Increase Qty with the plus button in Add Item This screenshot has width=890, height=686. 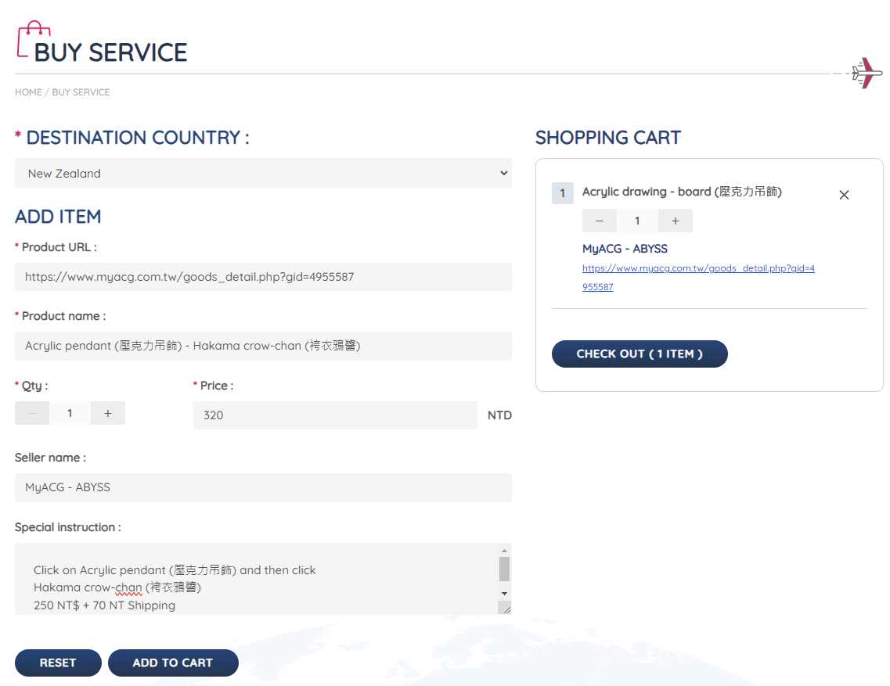click(108, 413)
